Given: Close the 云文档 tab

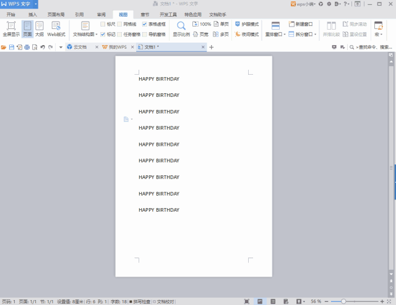Looking at the screenshot, I should [x=97, y=47].
